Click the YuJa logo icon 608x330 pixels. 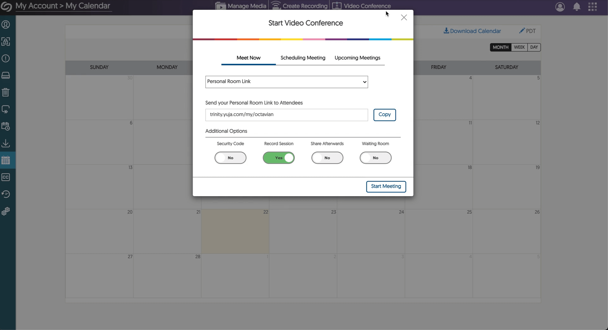pos(6,6)
